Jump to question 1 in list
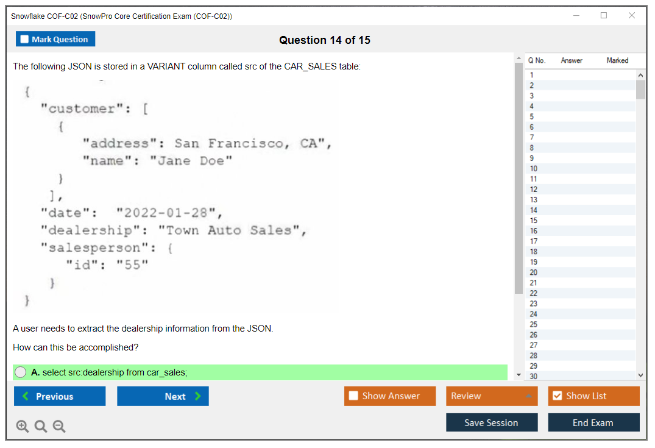 click(532, 75)
